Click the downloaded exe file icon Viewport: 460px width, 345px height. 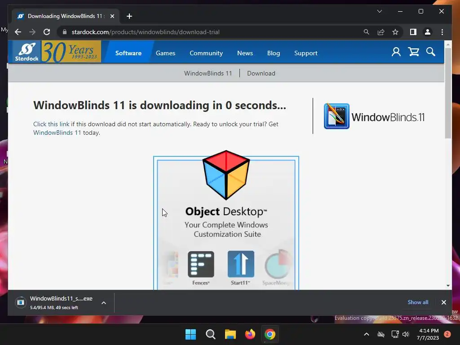click(x=21, y=302)
